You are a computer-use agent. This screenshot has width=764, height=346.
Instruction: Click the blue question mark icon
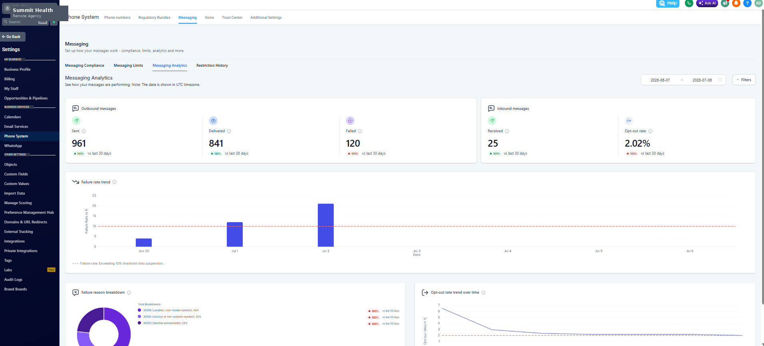coord(747,3)
